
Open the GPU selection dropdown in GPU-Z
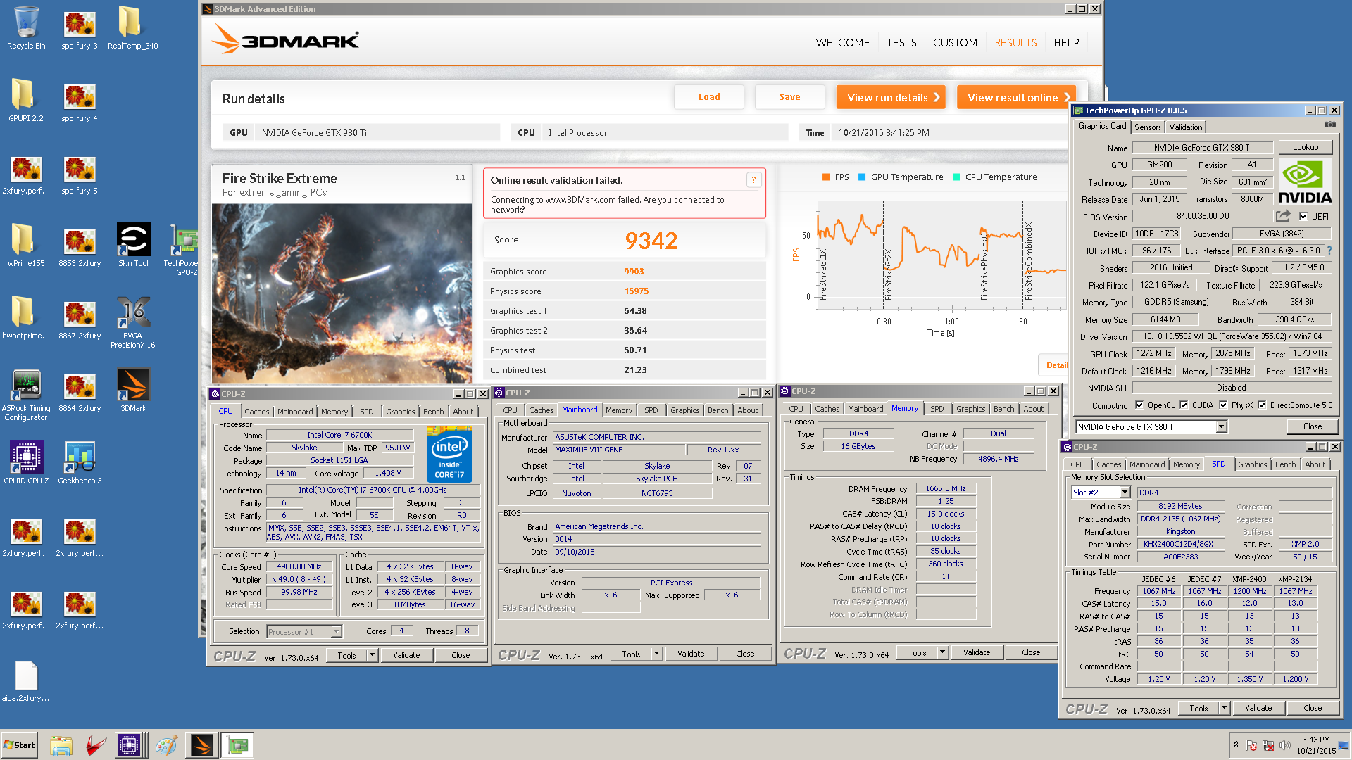tap(1221, 427)
